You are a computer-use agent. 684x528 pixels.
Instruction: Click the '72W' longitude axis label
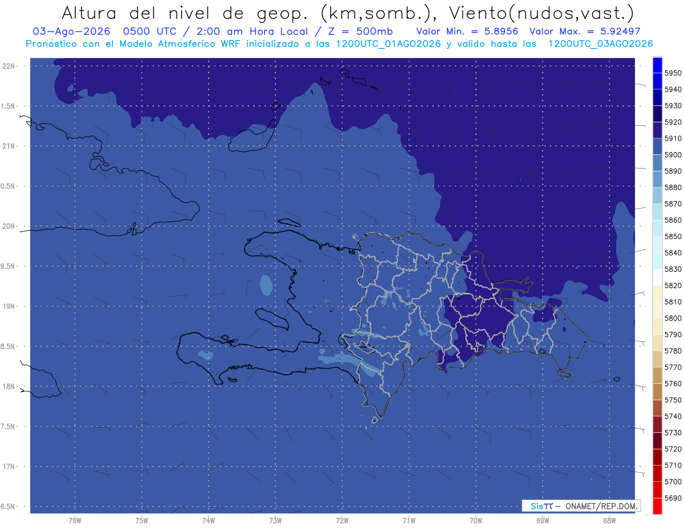[342, 520]
